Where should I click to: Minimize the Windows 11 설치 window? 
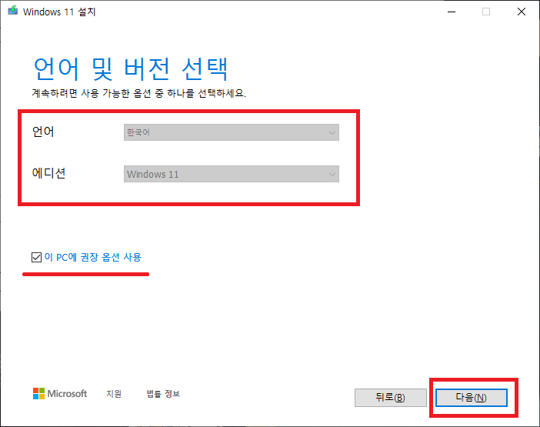tap(452, 12)
